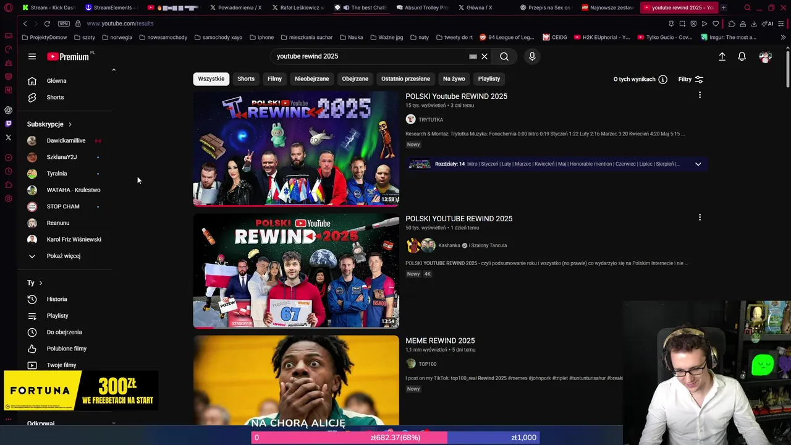Select the Obejrzane filter chip
This screenshot has height=445, width=791.
tap(355, 79)
